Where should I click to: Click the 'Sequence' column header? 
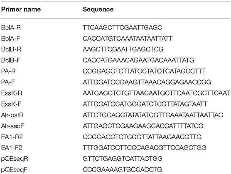98,10
